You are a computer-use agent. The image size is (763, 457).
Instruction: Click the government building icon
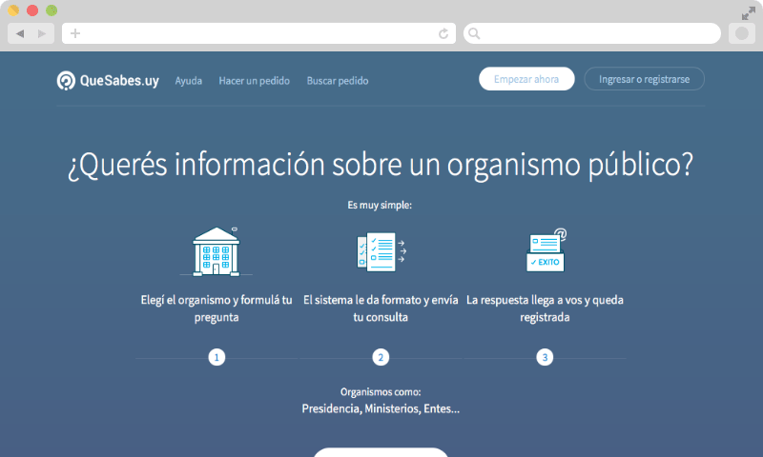(217, 250)
